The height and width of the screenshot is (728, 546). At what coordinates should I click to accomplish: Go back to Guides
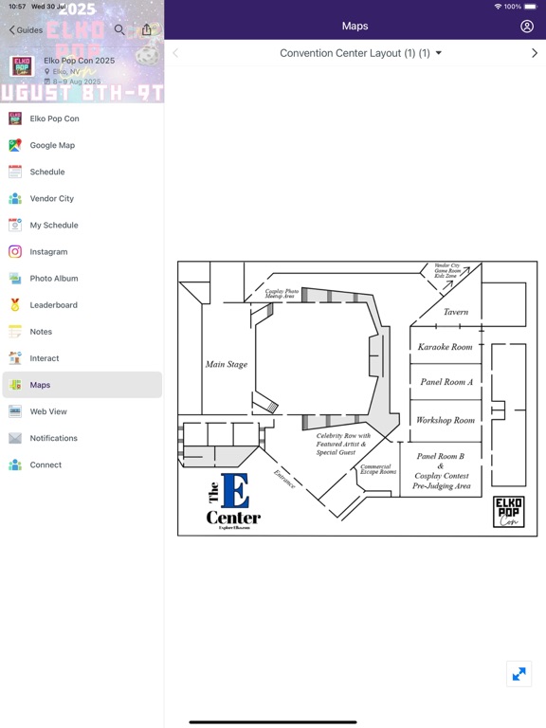click(26, 30)
